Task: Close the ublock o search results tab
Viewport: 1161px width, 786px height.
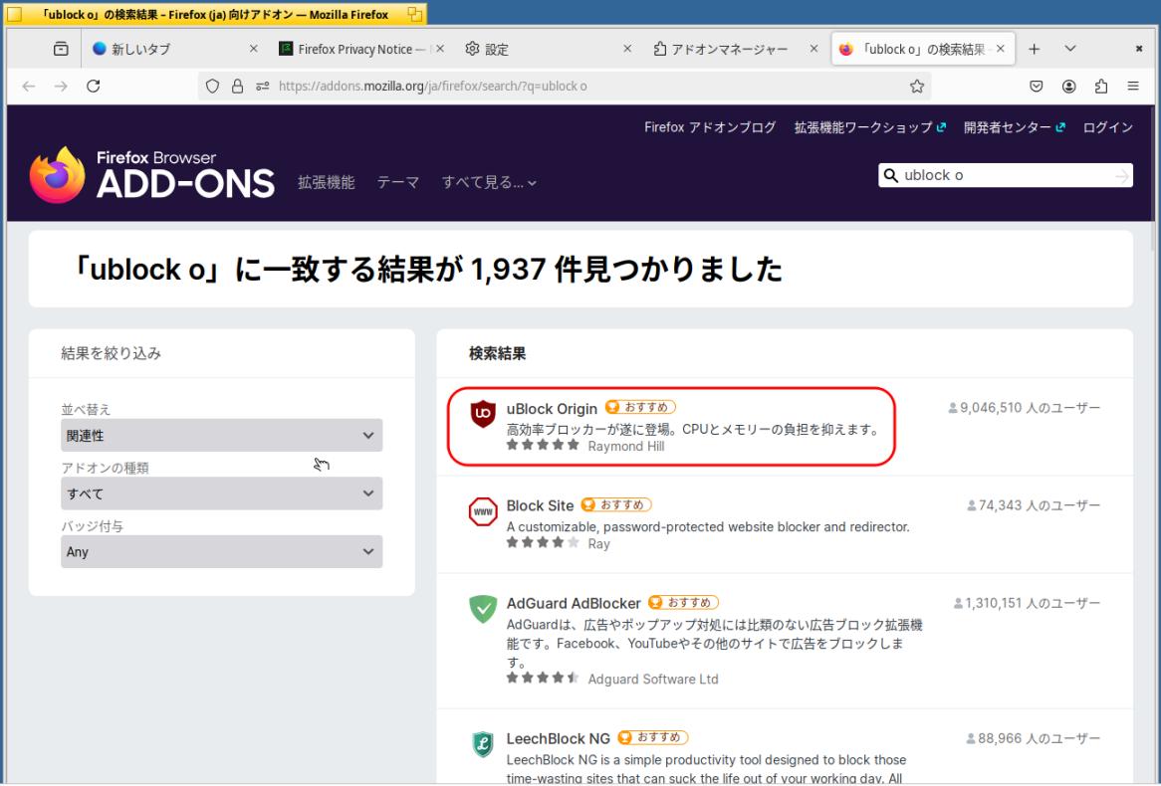Action: (1001, 49)
